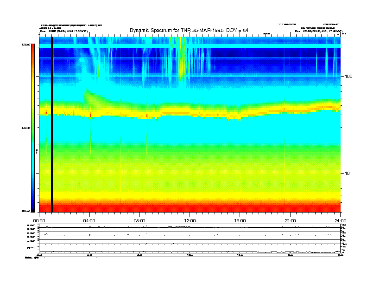Viewport: 367px width, 284px height.
Task: Click the 10 frequency axis label
Action: [348, 174]
